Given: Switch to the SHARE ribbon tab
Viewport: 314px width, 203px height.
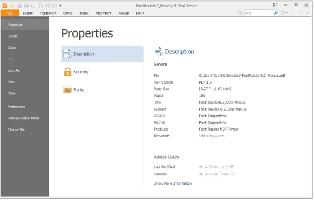Looking at the screenshot, I should (124, 14).
